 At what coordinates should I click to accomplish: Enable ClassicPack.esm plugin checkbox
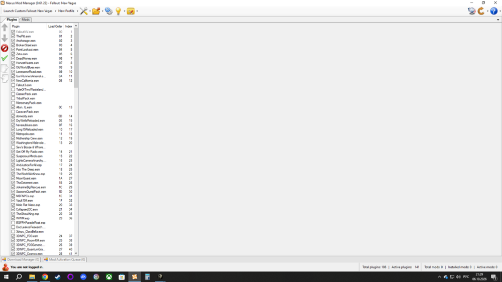point(13,94)
